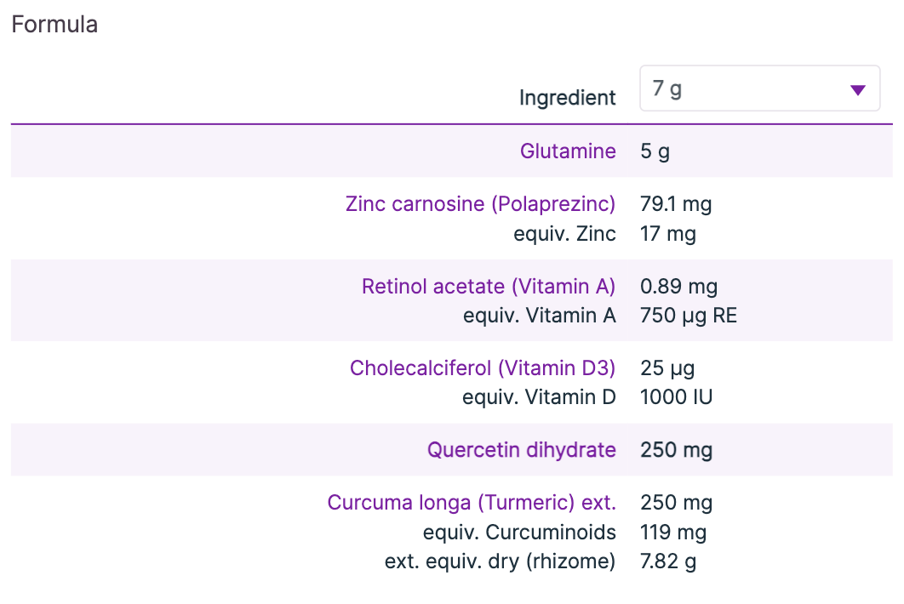Click the 5 g Glutamine amount
This screenshot has width=904, height=604.
[x=655, y=151]
